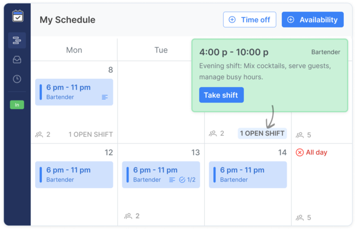Click the highlighted 1 OPEN SHIFT badge

click(x=262, y=133)
